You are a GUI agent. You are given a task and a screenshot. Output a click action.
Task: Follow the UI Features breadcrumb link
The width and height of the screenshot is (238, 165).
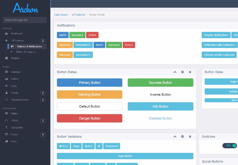pos(78,15)
